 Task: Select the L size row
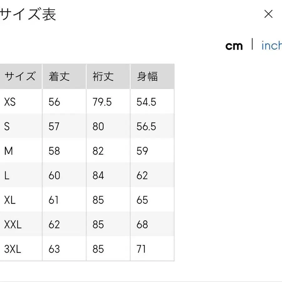tap(20, 175)
